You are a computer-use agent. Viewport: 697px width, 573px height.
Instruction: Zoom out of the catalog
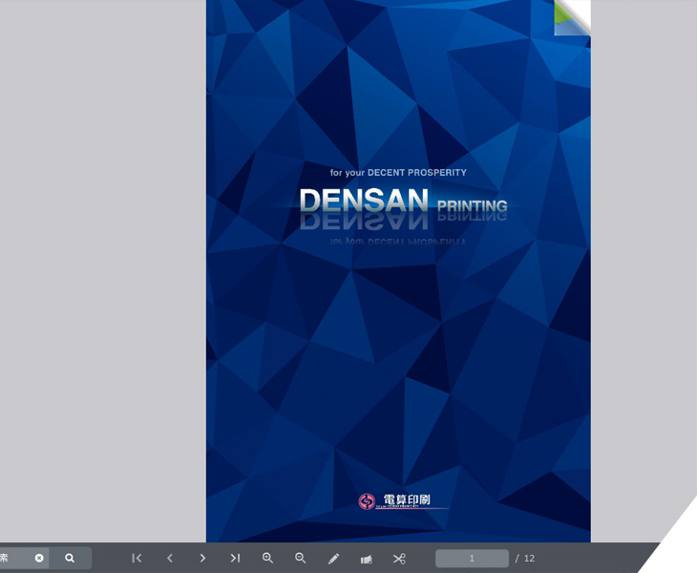(301, 558)
